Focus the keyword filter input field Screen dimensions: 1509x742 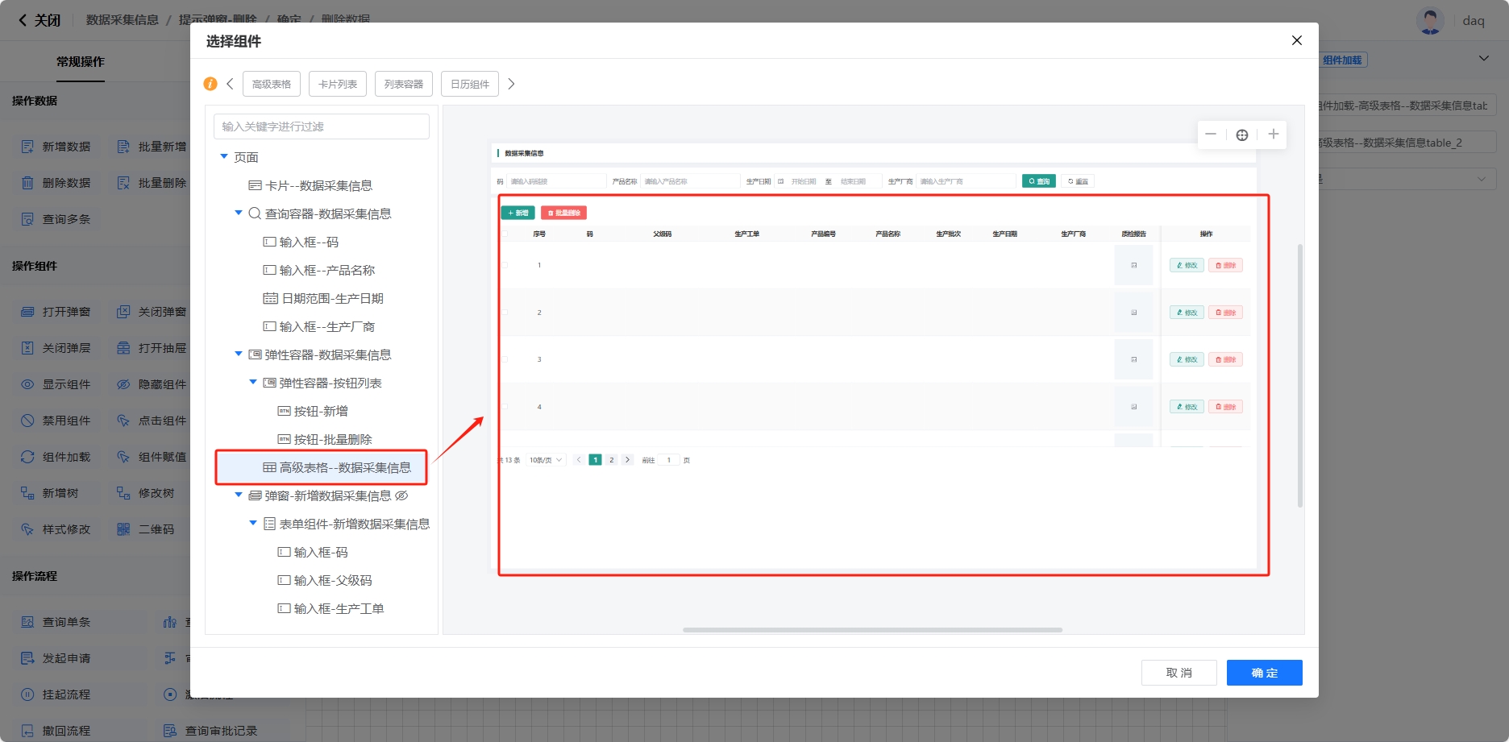(x=322, y=126)
